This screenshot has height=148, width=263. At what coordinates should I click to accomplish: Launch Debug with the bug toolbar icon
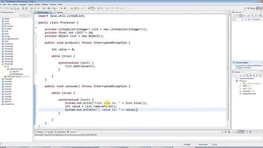[x=44, y=8]
